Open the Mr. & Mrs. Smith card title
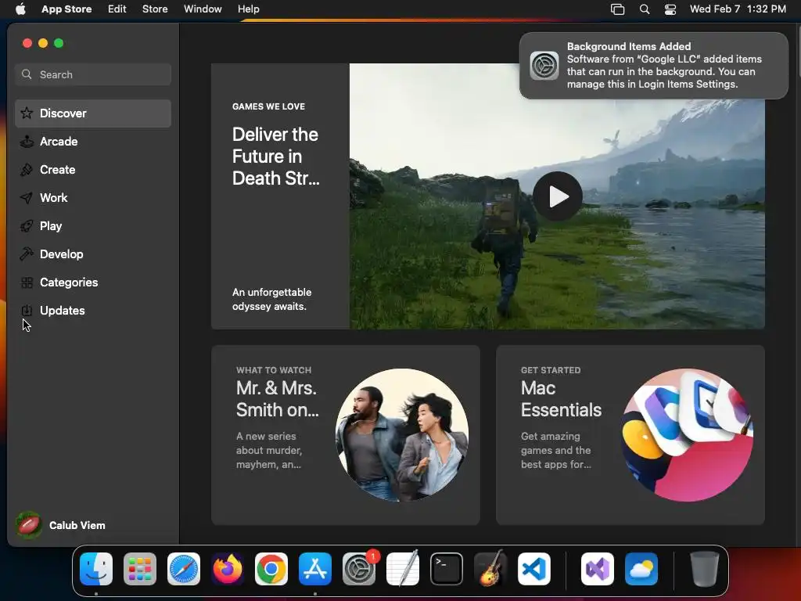This screenshot has width=801, height=601. [x=278, y=398]
